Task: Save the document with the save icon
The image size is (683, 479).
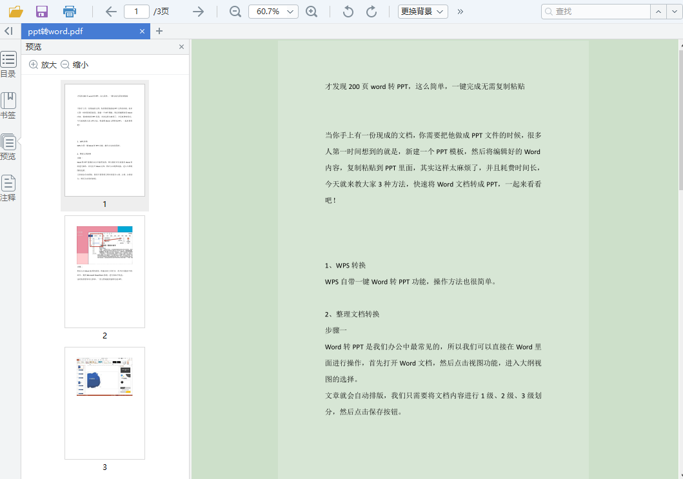Action: tap(41, 11)
